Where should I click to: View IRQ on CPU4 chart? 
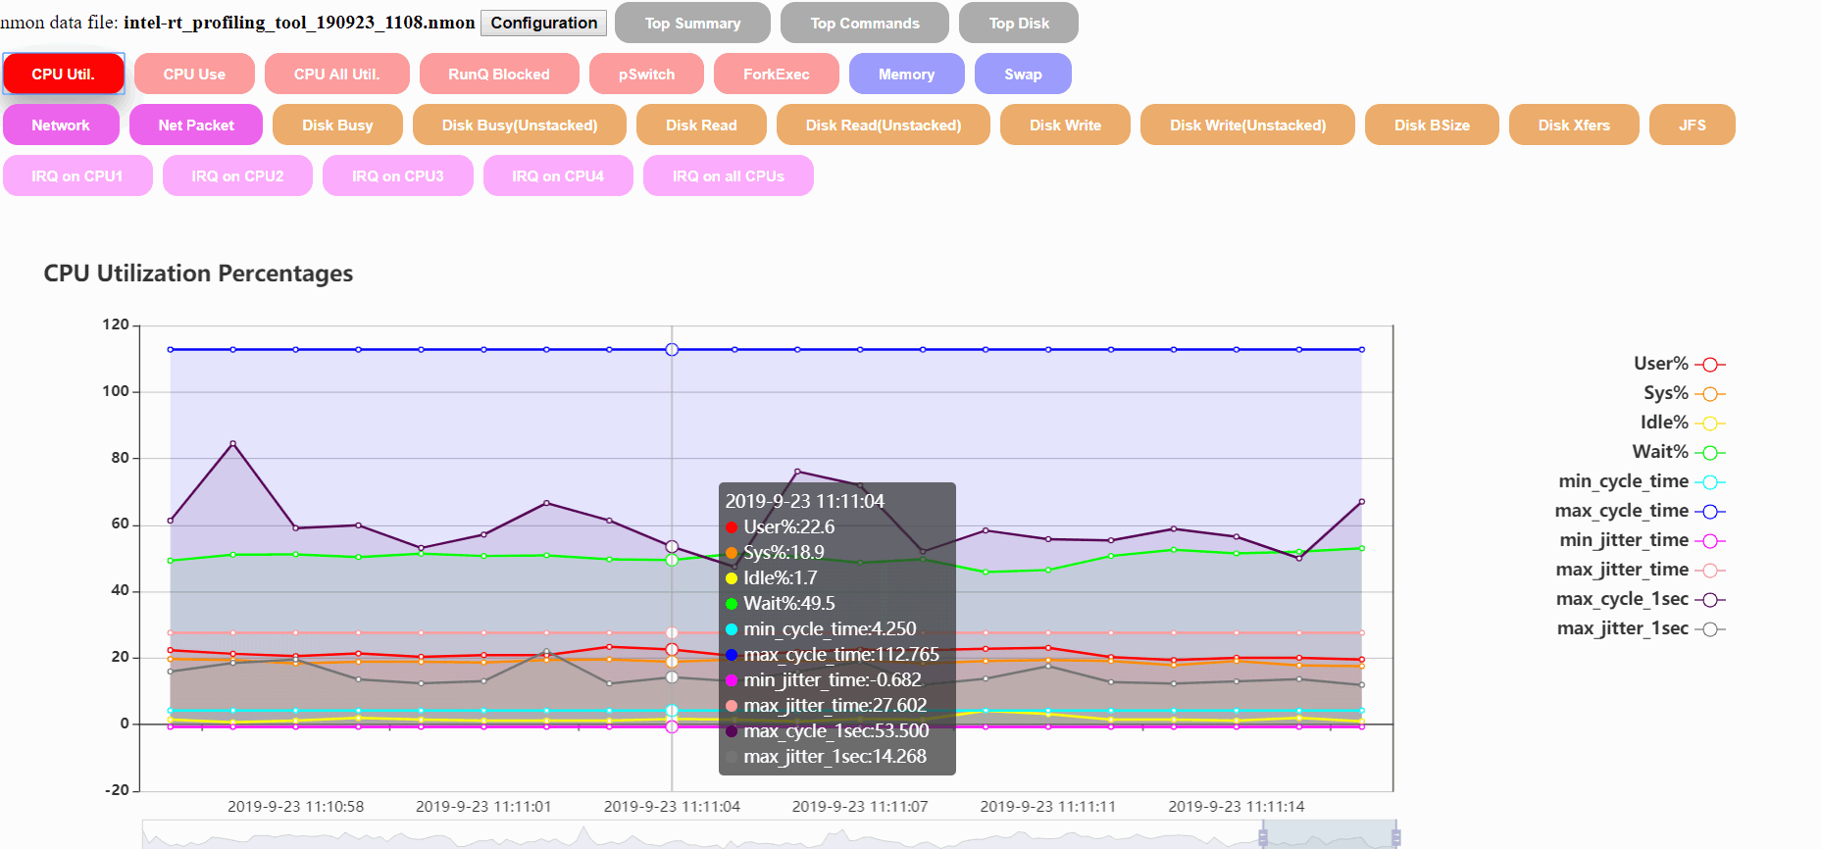tap(558, 175)
